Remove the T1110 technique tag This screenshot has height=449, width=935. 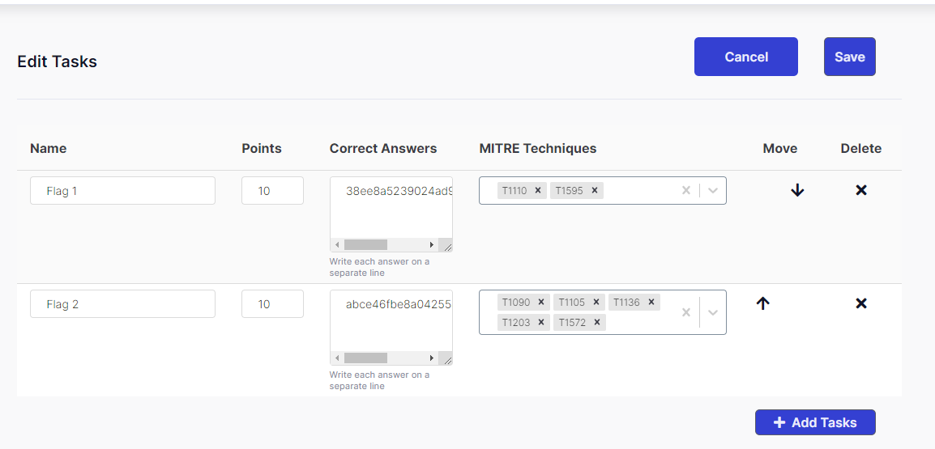click(538, 191)
